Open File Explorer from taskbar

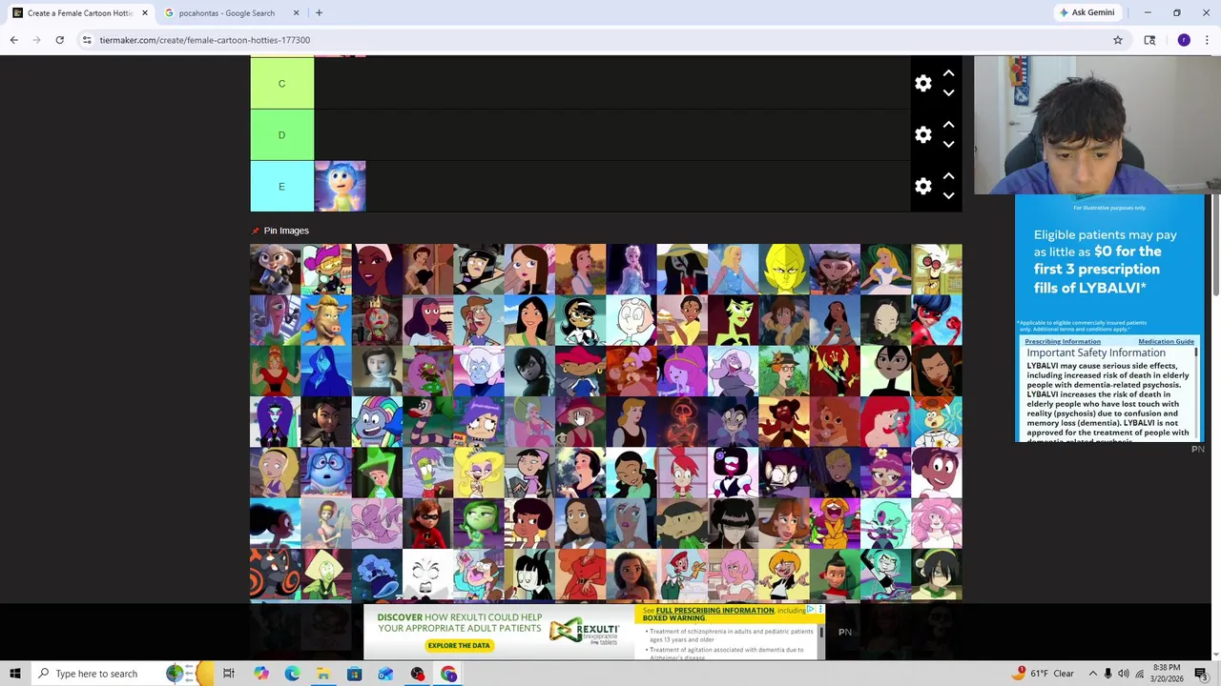coord(323,674)
